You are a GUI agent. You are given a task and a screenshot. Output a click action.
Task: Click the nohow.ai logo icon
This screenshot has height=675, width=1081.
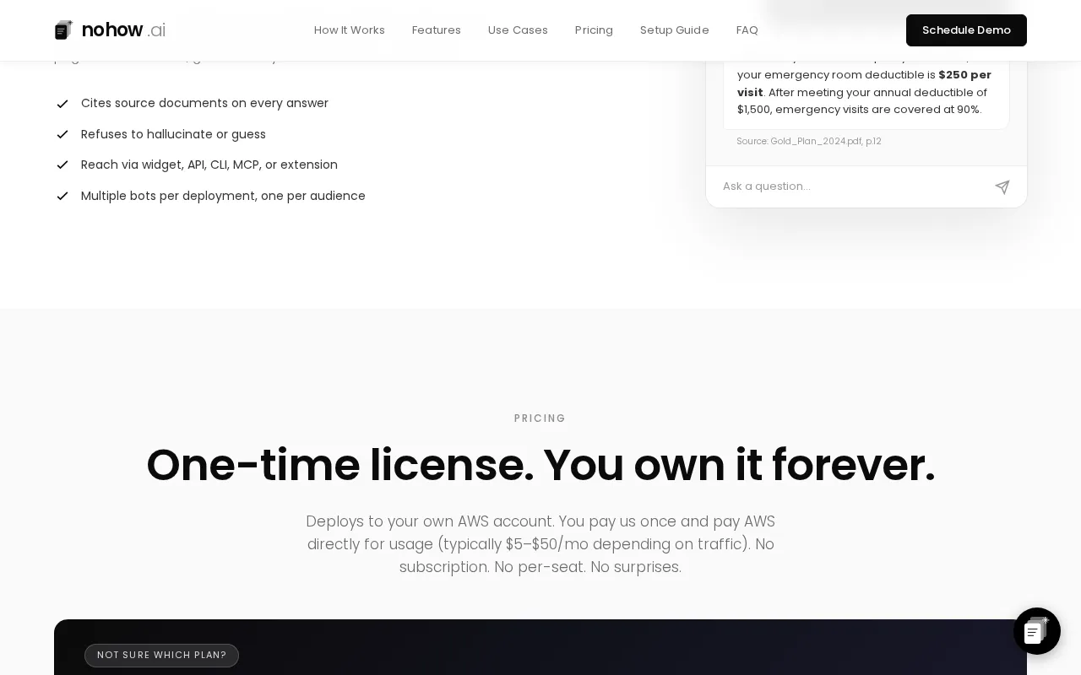[x=63, y=30]
